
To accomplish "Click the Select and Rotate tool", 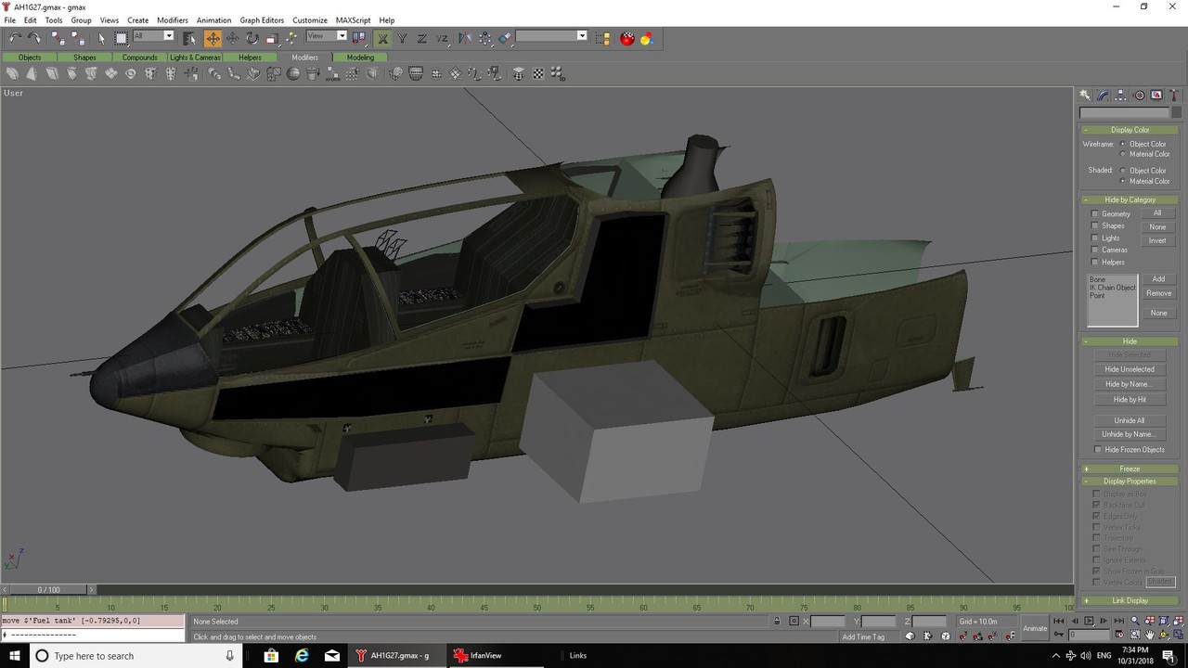I will pyautogui.click(x=252, y=38).
